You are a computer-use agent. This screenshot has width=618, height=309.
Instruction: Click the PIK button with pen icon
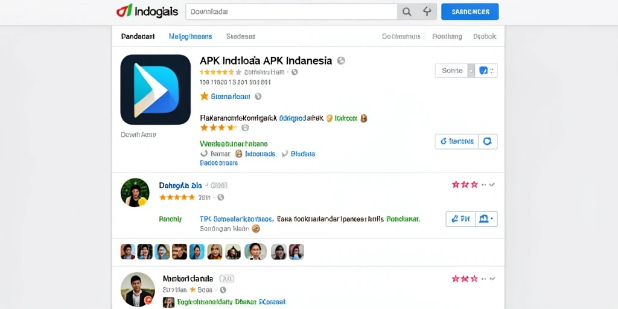460,219
